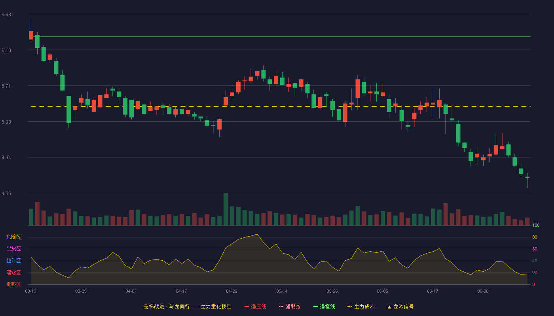Click the orange 80 indicator scale value
Screen dimensions: 554x316
[535, 237]
